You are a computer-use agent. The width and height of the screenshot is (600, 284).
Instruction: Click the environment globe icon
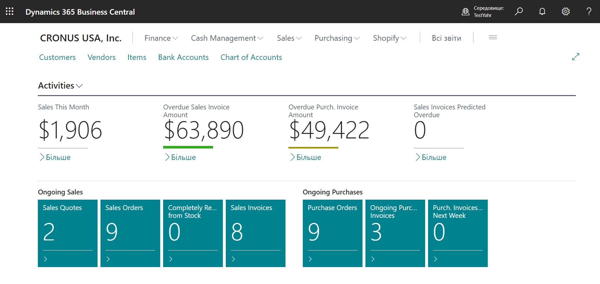tap(465, 12)
